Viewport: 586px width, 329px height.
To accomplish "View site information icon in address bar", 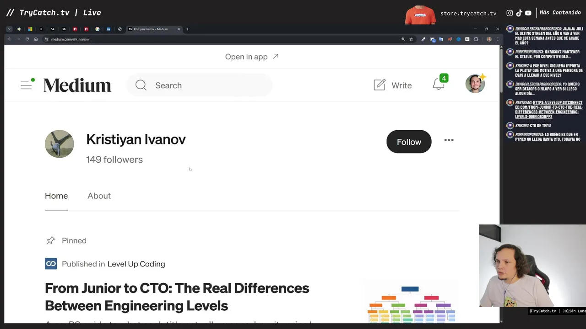I will (46, 39).
